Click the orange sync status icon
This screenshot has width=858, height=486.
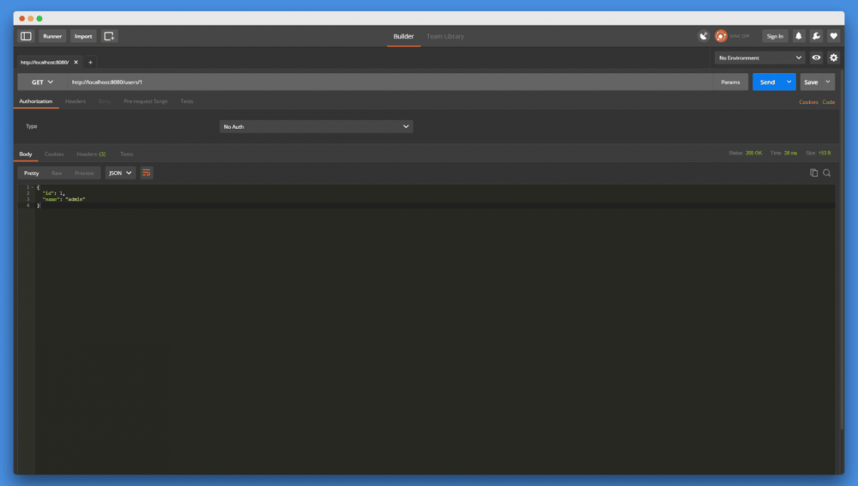coord(721,36)
